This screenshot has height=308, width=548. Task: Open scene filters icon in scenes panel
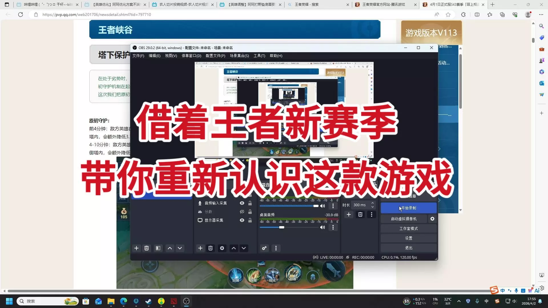(x=158, y=248)
